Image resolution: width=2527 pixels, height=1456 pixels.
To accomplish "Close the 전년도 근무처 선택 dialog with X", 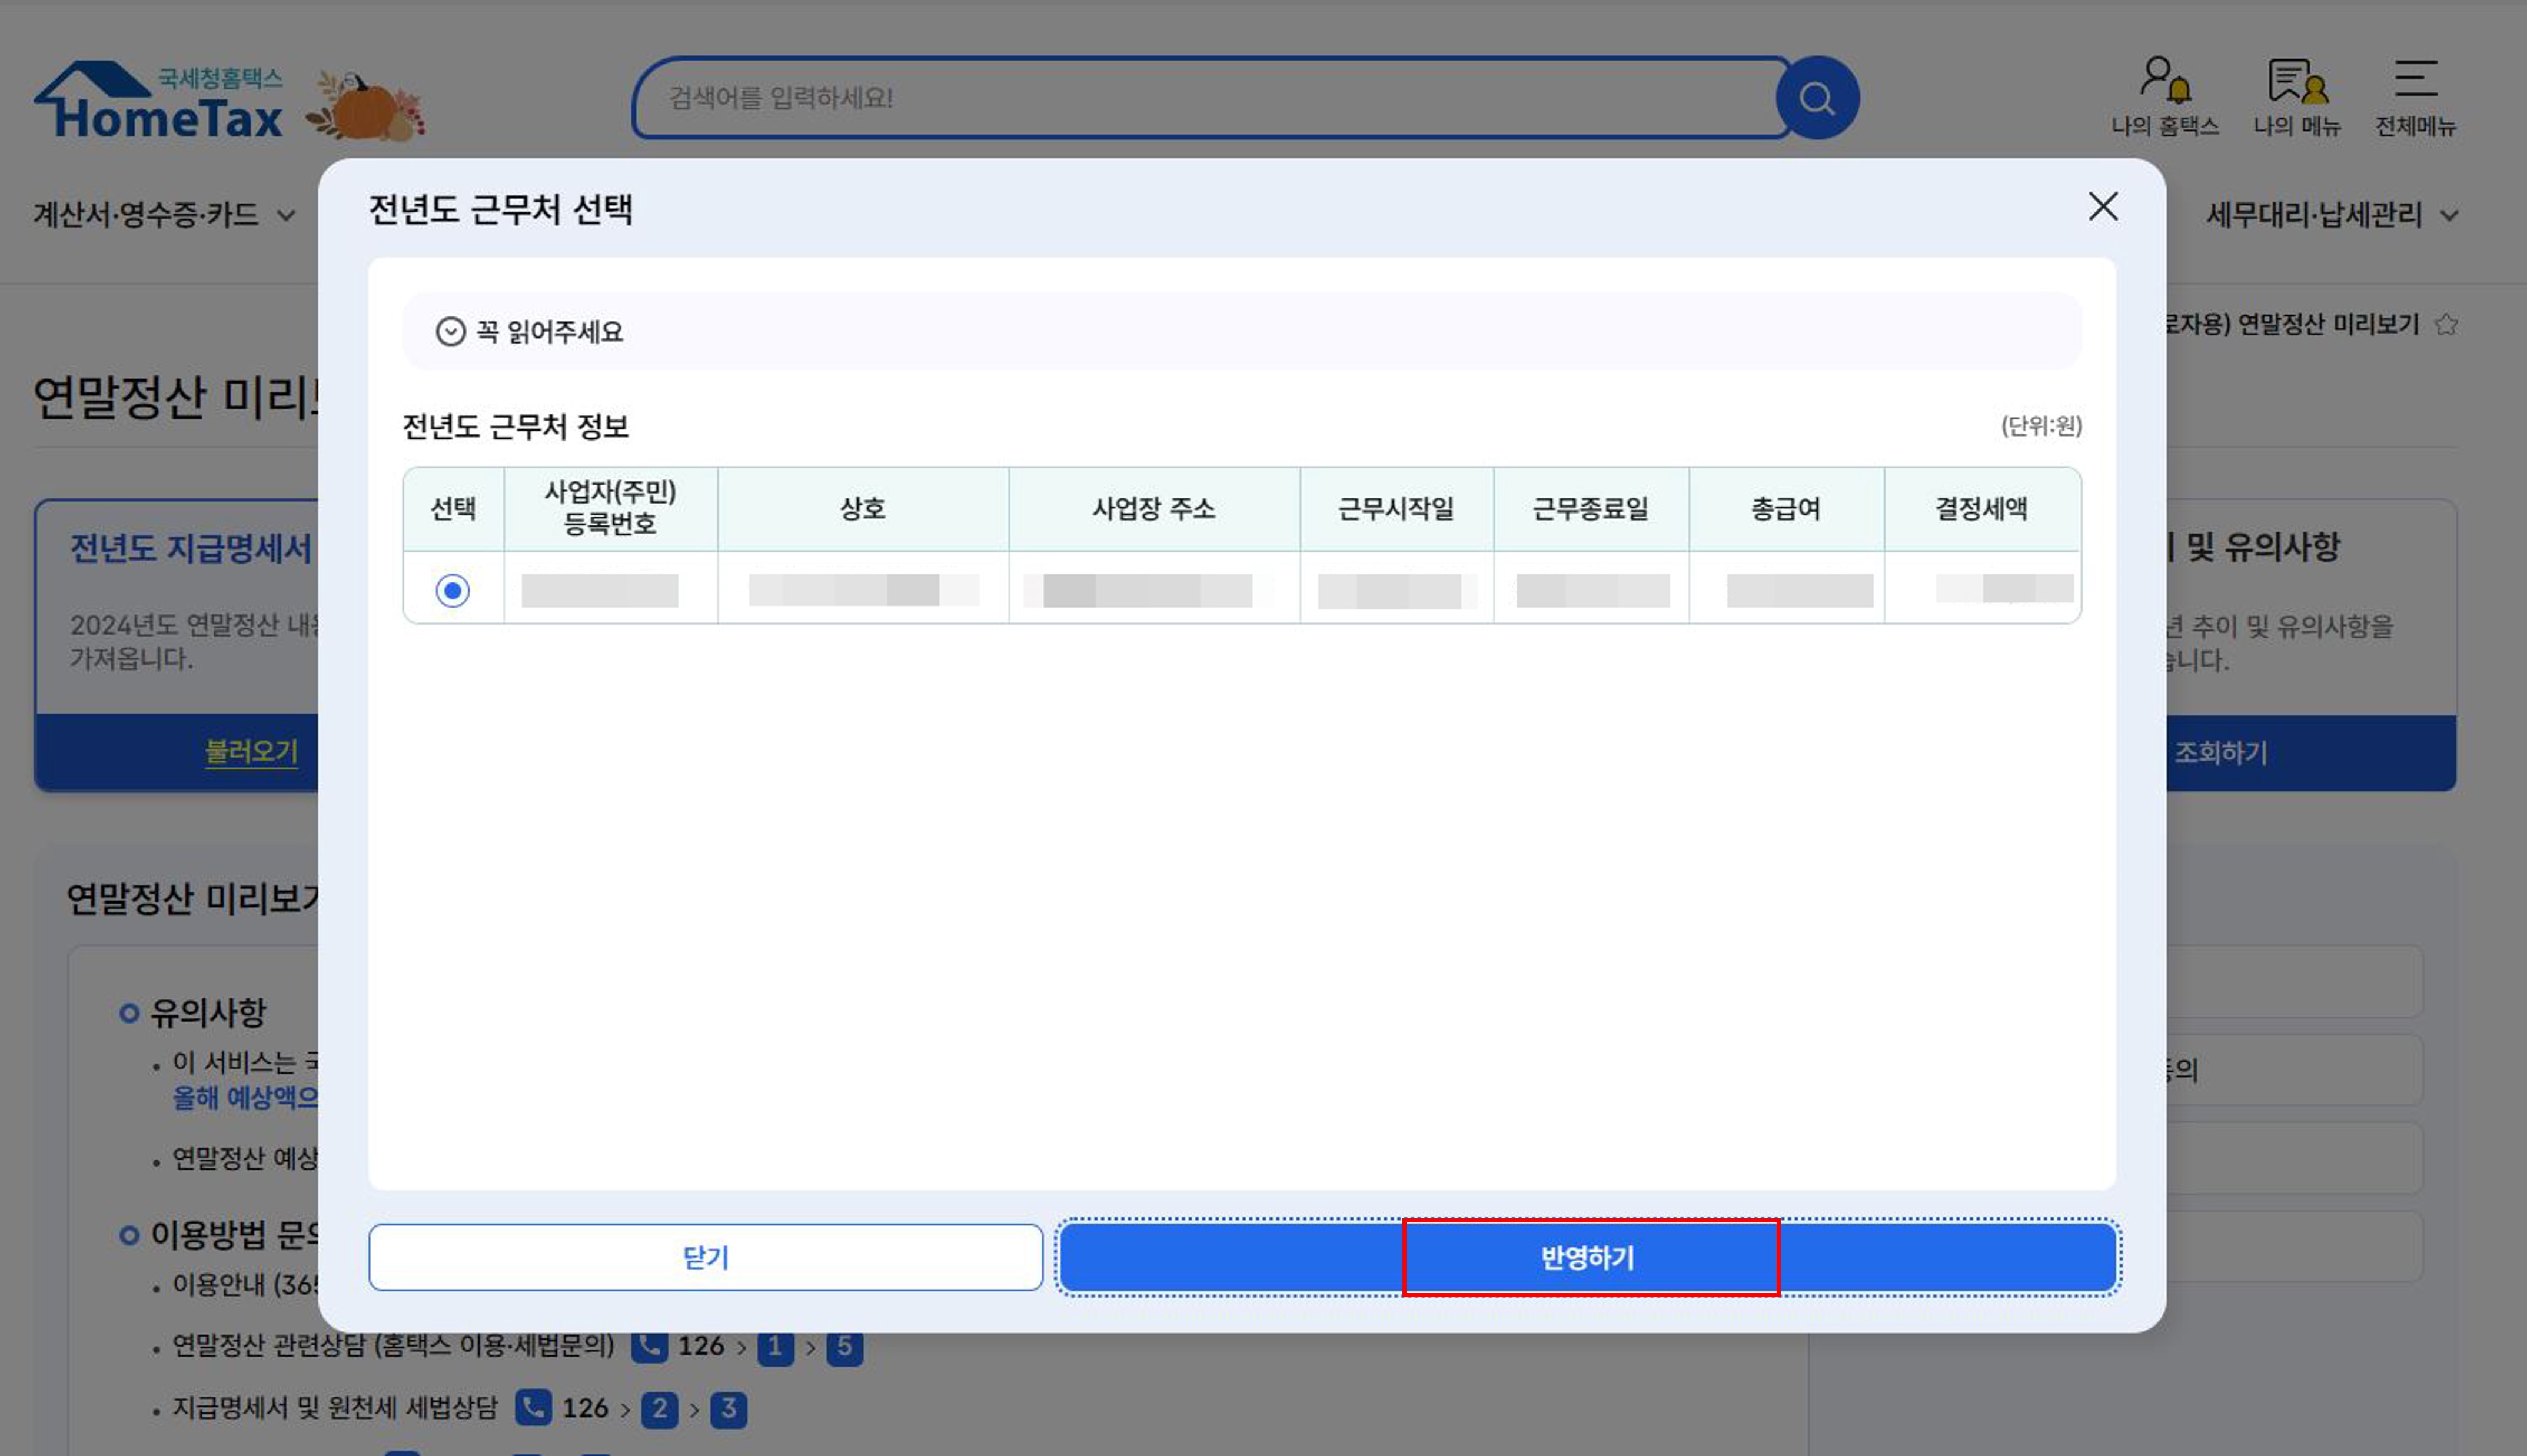I will click(2103, 207).
